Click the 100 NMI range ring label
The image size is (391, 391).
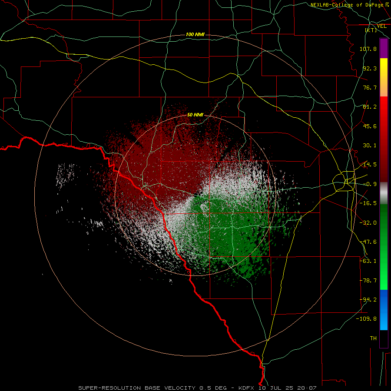195,34
